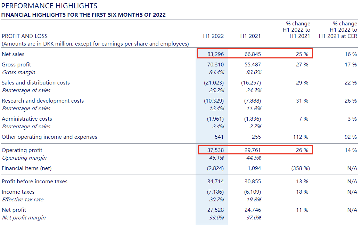Select Net profit value 27,528
The image size is (362, 225).
215,210
